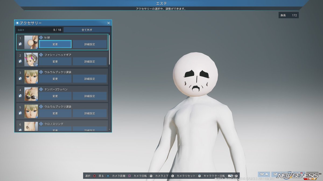Image resolution: width=323 pixels, height=181 pixels.
Task: Open 詳細設定 in slot 3 ウルウルブックリ涙袋
Action: pos(90,79)
